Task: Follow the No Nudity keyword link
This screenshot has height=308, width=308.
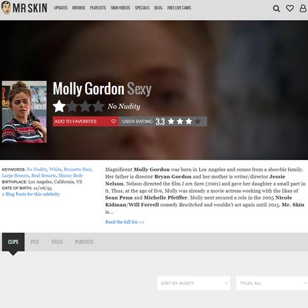Action: [x=37, y=169]
